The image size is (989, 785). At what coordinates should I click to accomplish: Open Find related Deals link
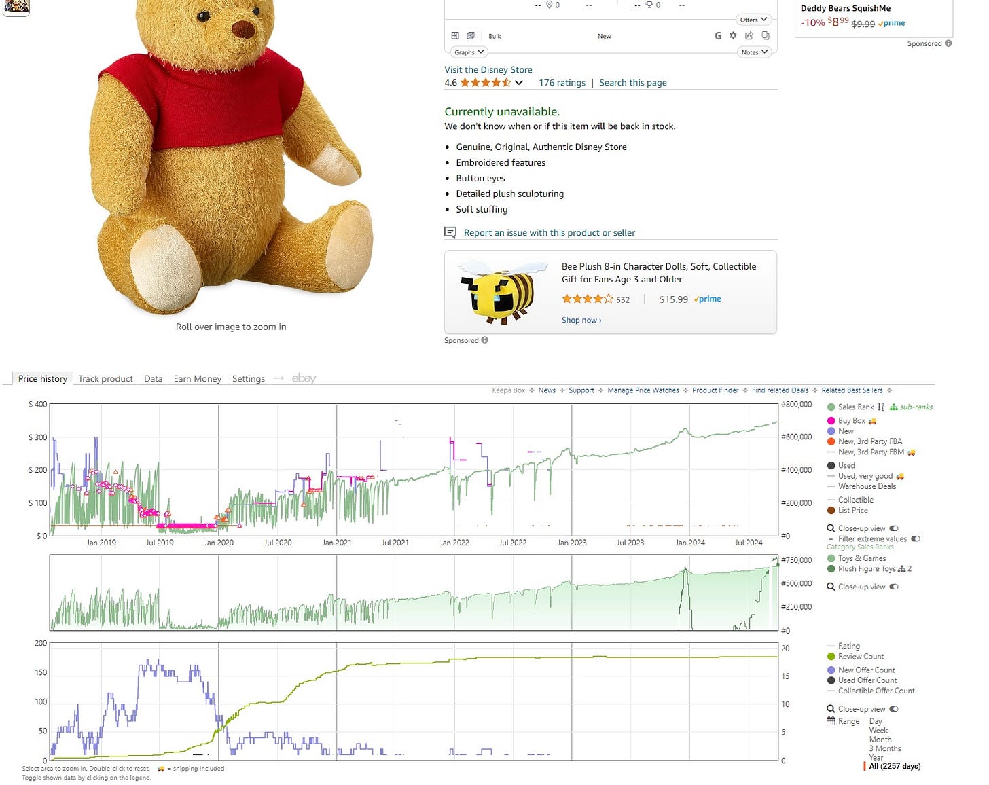click(x=780, y=390)
